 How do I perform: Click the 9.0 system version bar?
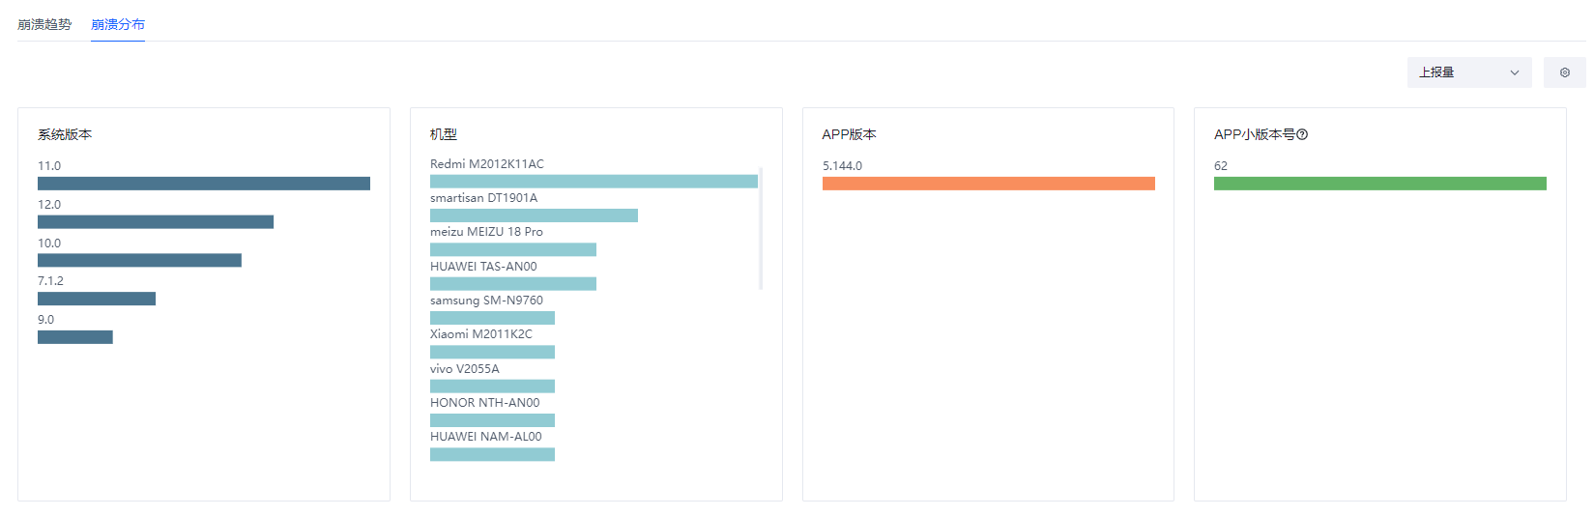point(75,337)
